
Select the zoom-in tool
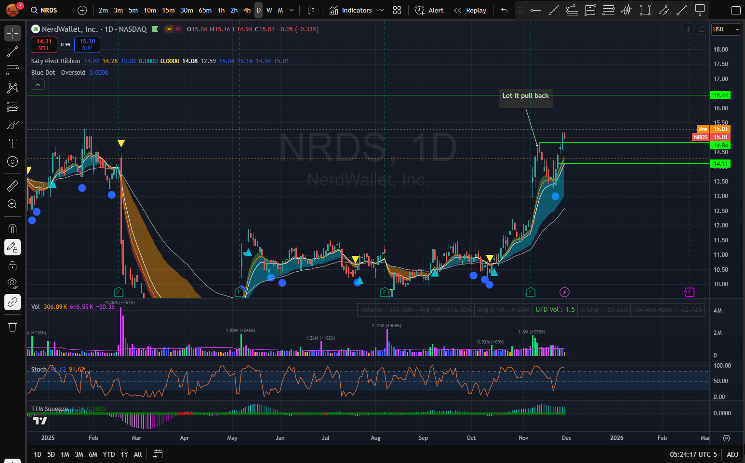point(13,204)
